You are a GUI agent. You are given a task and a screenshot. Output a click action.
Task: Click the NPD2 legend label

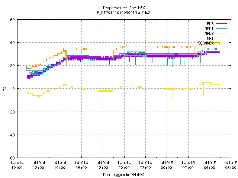[x=209, y=33]
